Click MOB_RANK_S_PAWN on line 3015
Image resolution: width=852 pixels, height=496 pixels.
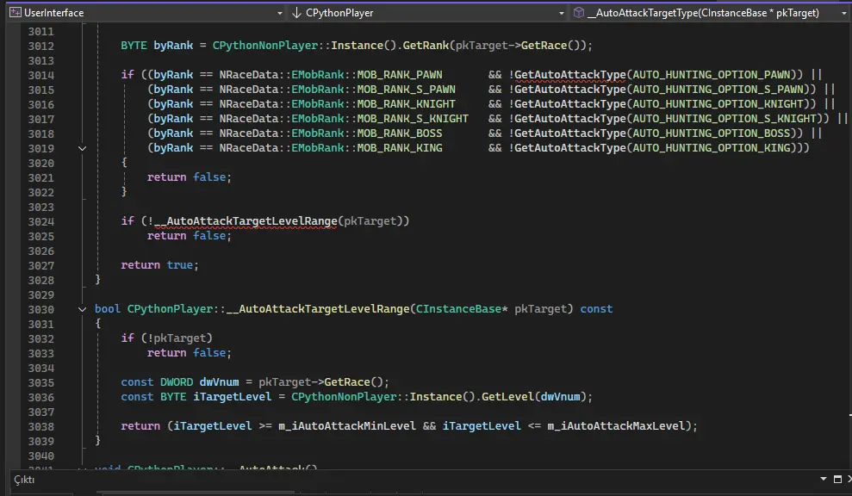[406, 89]
